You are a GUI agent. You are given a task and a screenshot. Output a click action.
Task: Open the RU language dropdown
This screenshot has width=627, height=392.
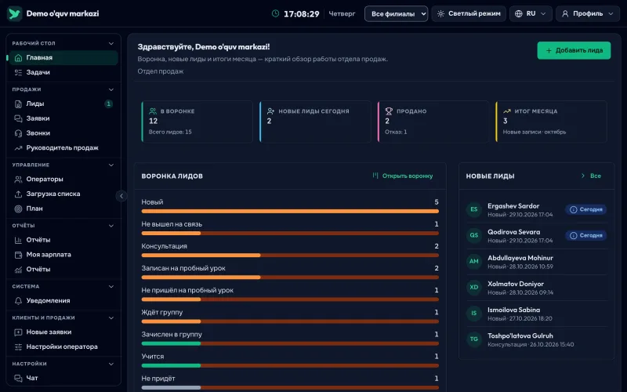click(x=531, y=13)
